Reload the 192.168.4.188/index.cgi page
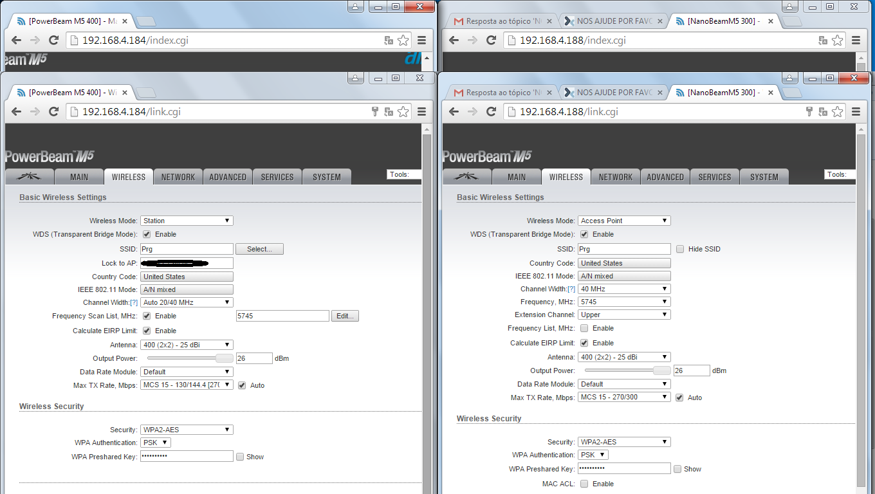 tap(492, 40)
